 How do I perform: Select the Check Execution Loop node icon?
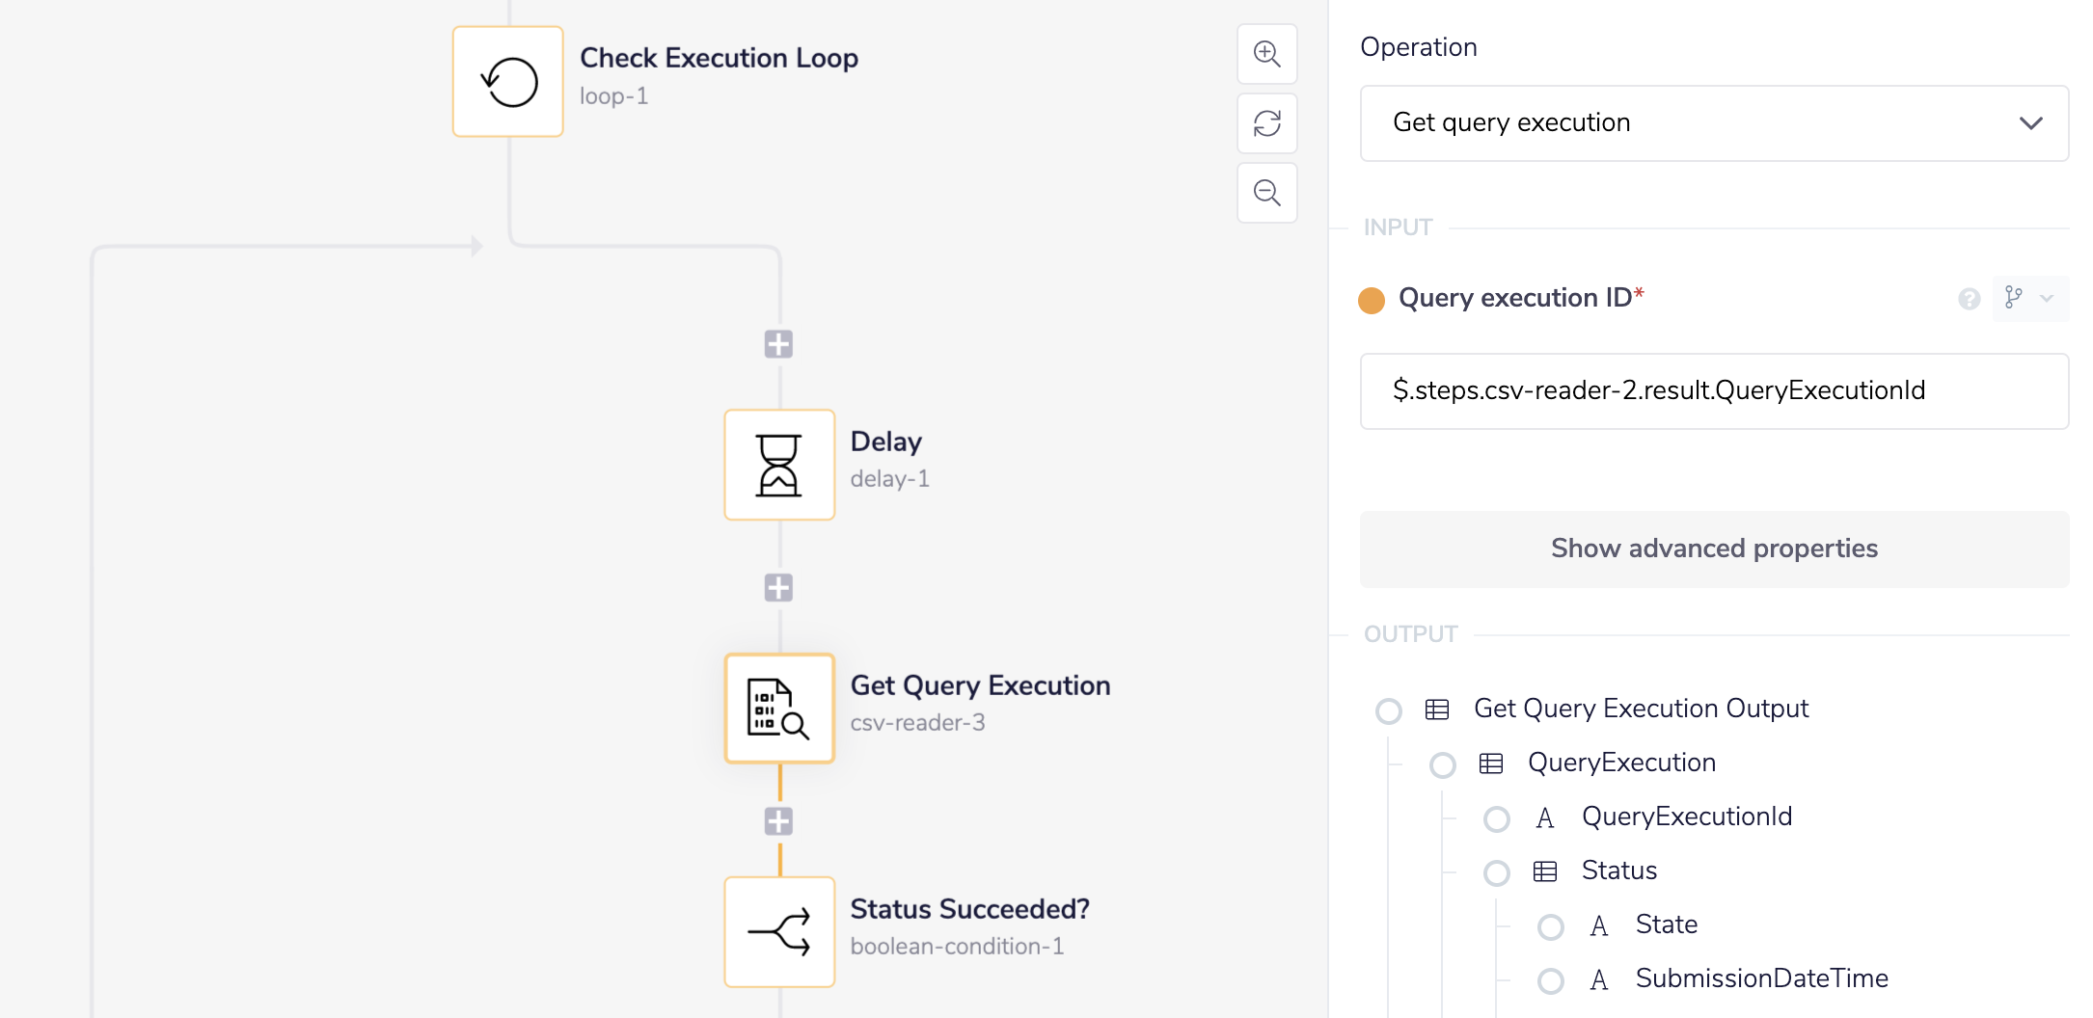[507, 81]
